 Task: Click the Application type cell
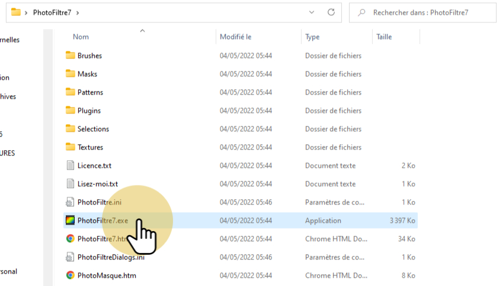point(323,220)
